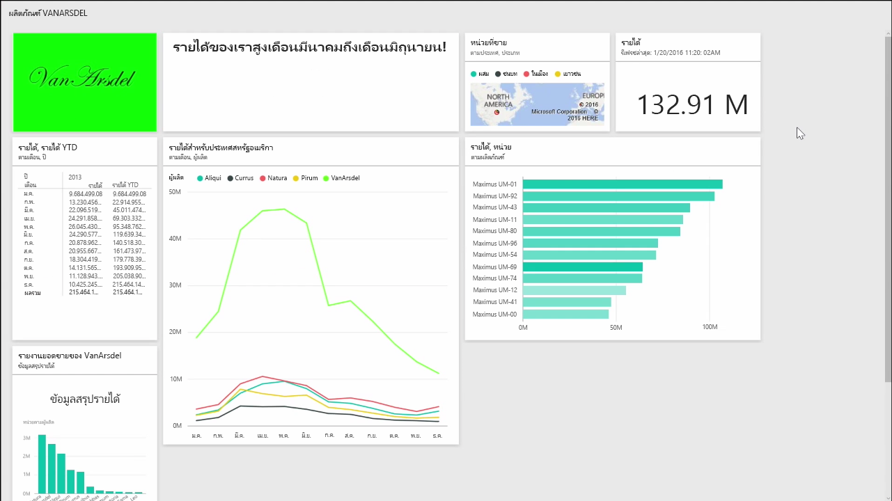The width and height of the screenshot is (892, 501).
Task: Click the Maximus UM-00 bar
Action: coord(565,314)
